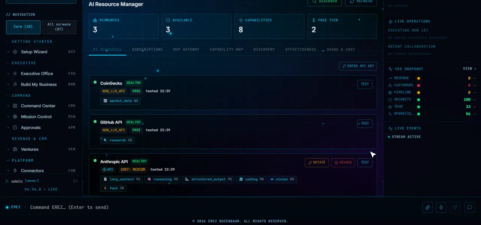Open the chat bubble icon
Viewport: 481px width, 225px height.
tap(469, 207)
